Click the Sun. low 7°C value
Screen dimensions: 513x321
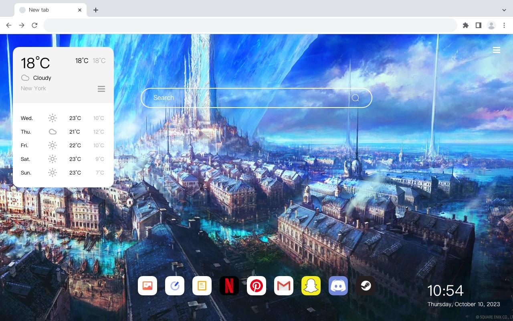tap(100, 173)
